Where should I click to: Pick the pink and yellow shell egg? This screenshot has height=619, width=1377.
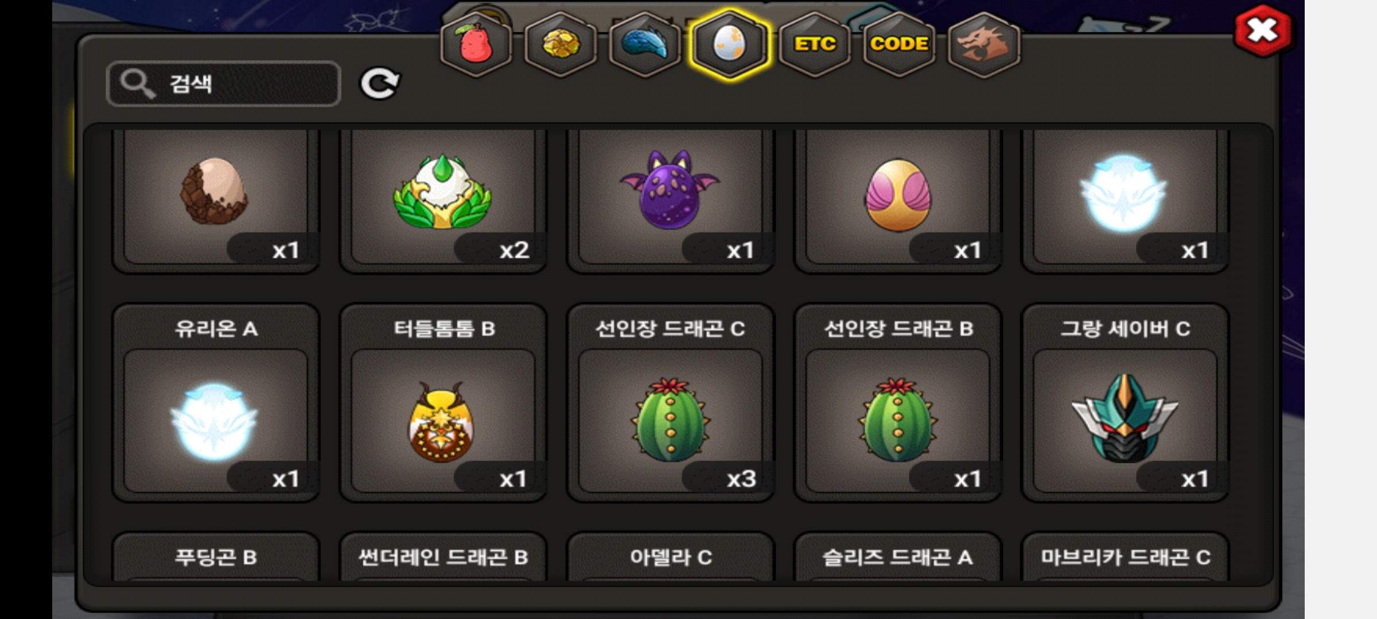tap(898, 197)
